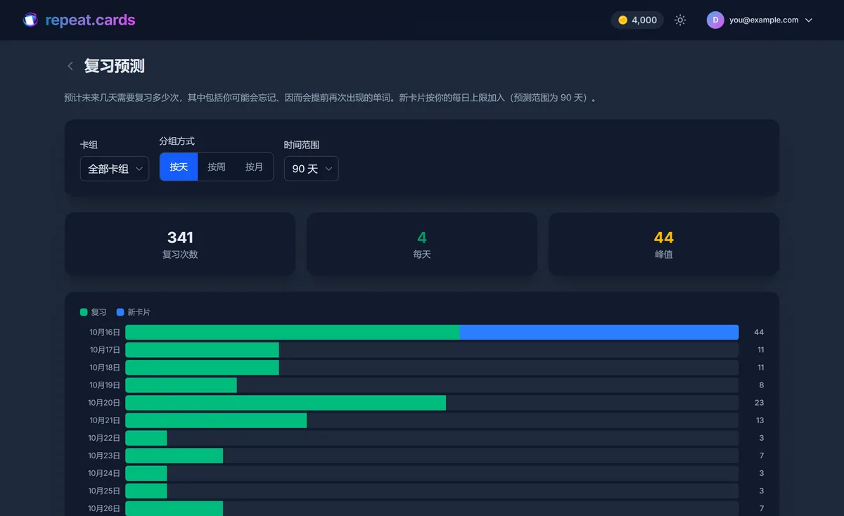This screenshot has height=516, width=844.
Task: Switch grouping to 按周
Action: point(217,167)
